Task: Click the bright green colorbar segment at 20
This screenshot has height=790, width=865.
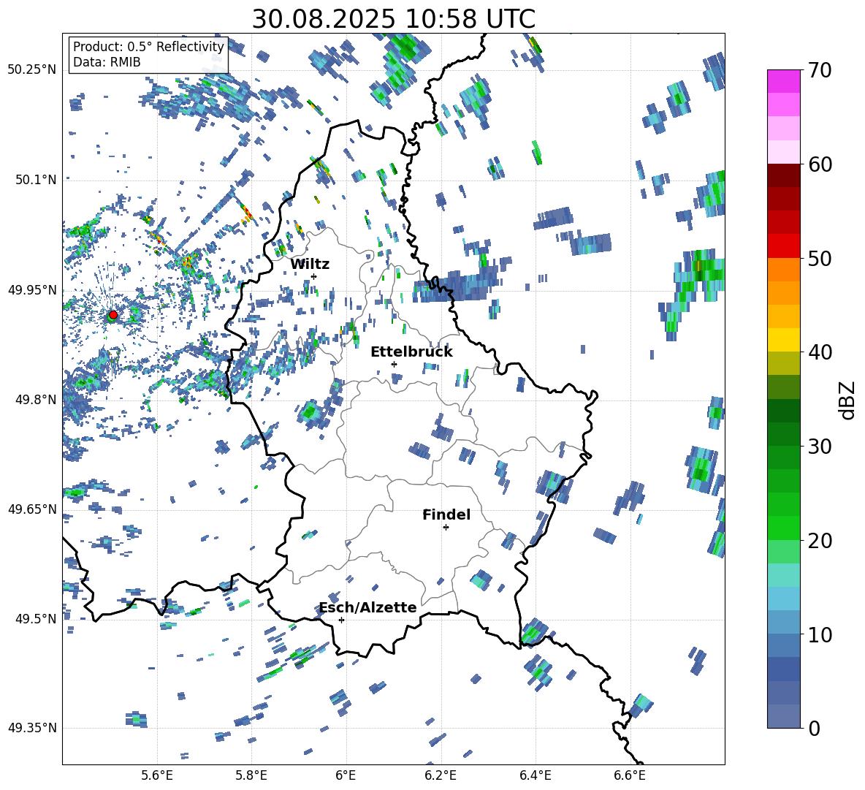Action: [783, 528]
